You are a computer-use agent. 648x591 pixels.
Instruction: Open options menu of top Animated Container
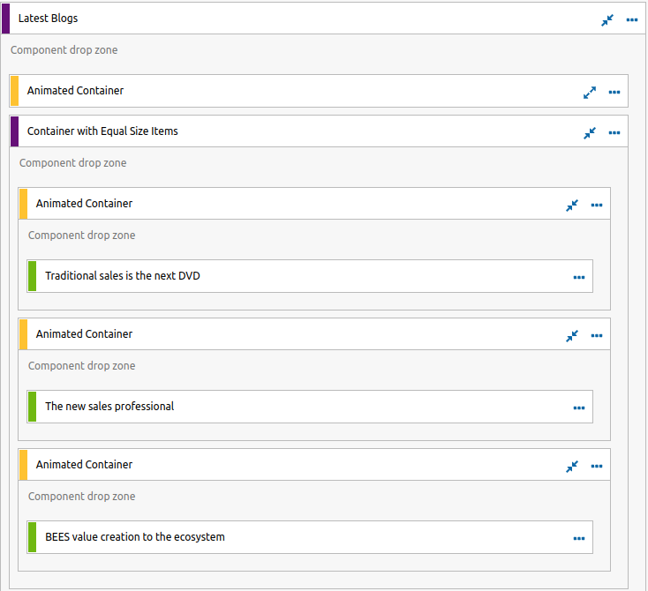614,92
